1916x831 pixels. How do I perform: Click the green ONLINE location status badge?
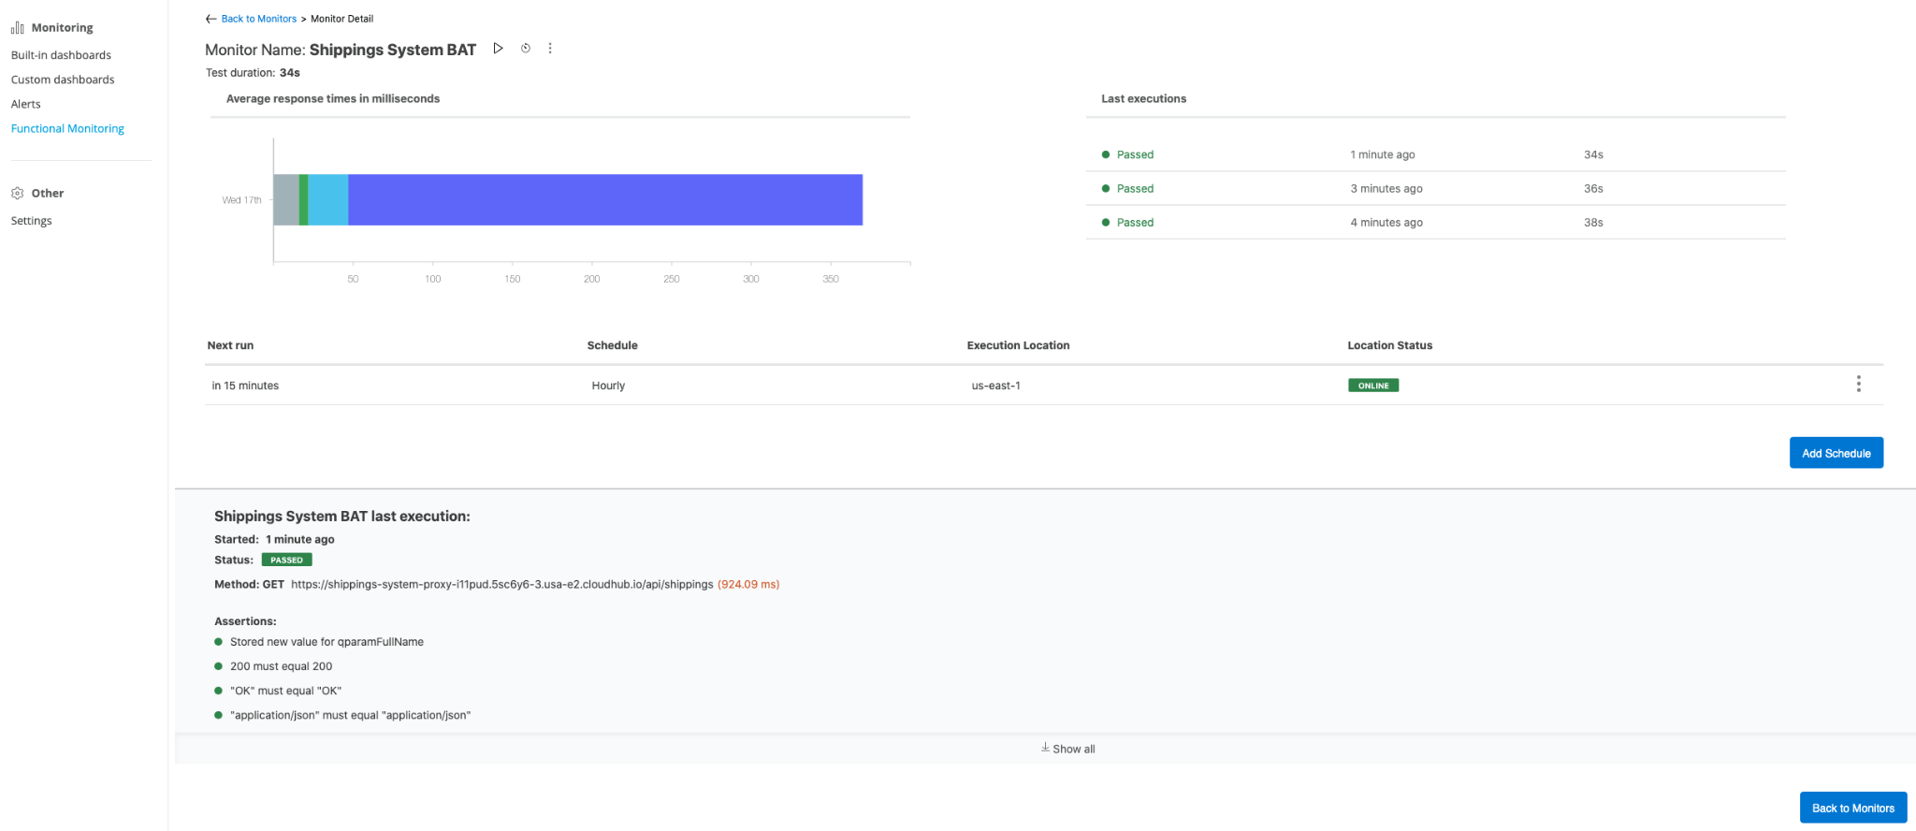tap(1372, 386)
